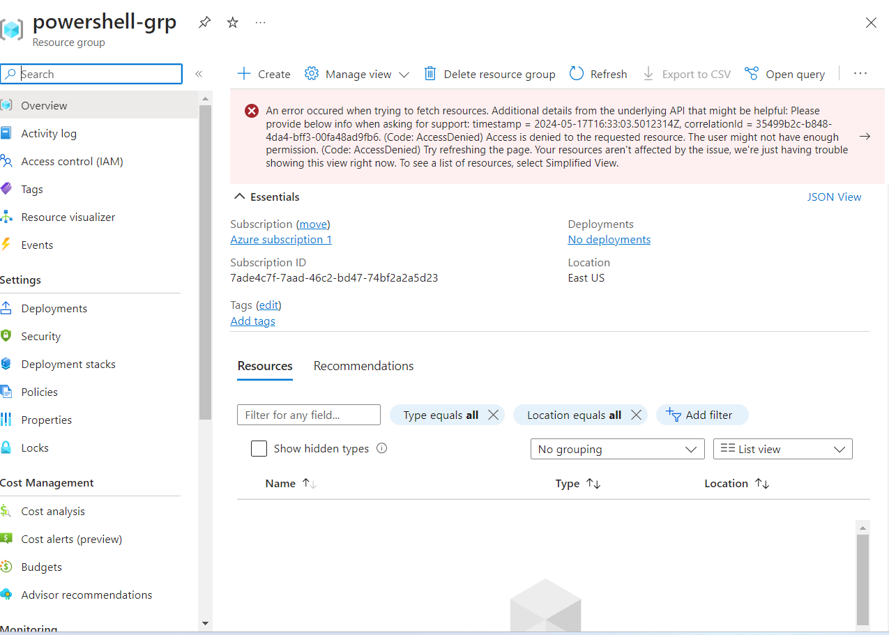The width and height of the screenshot is (889, 635).
Task: Remove the Type equals all filter
Action: [x=493, y=415]
